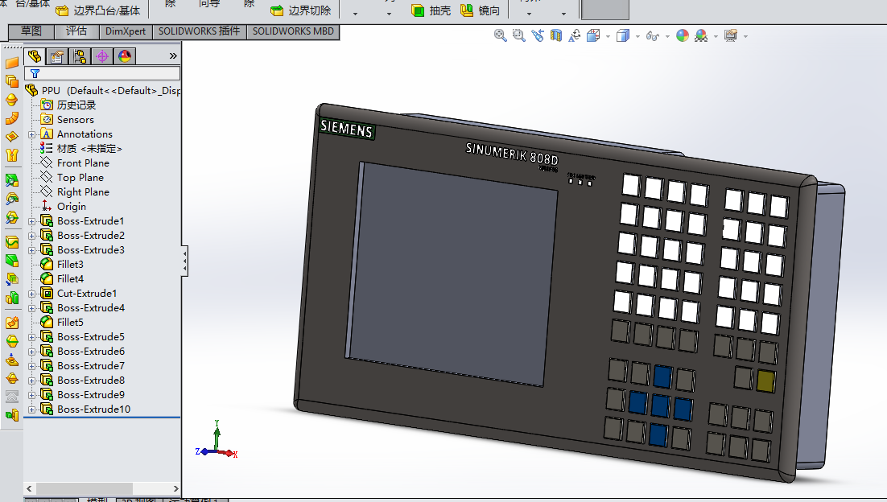This screenshot has height=502, width=887.
Task: Click the Zoom to Fit icon
Action: pyautogui.click(x=500, y=35)
